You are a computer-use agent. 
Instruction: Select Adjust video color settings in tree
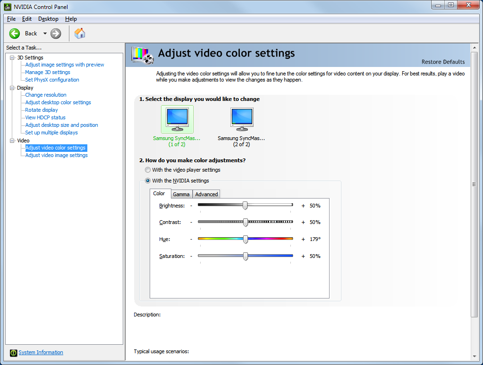click(x=55, y=148)
